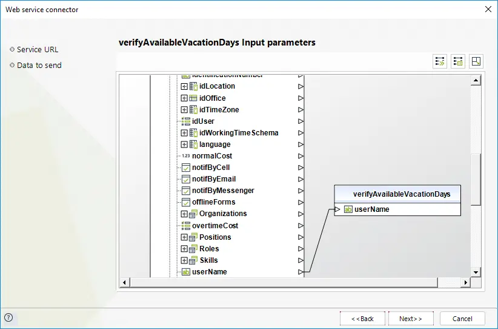Open help via question mark icon
Screen dimensions: 498x329
(x=8, y=317)
